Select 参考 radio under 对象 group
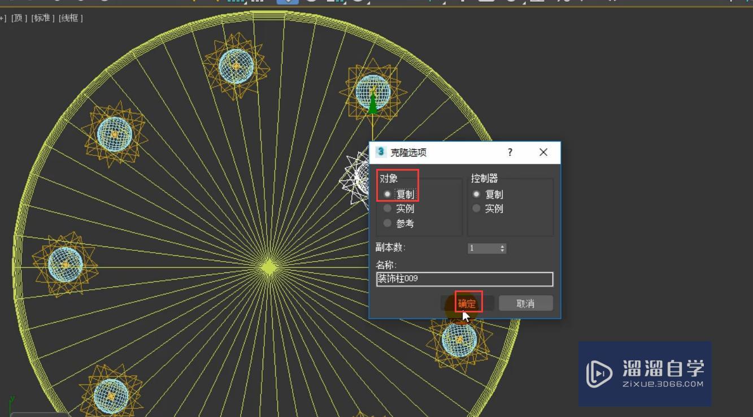This screenshot has height=417, width=753. pyautogui.click(x=388, y=223)
